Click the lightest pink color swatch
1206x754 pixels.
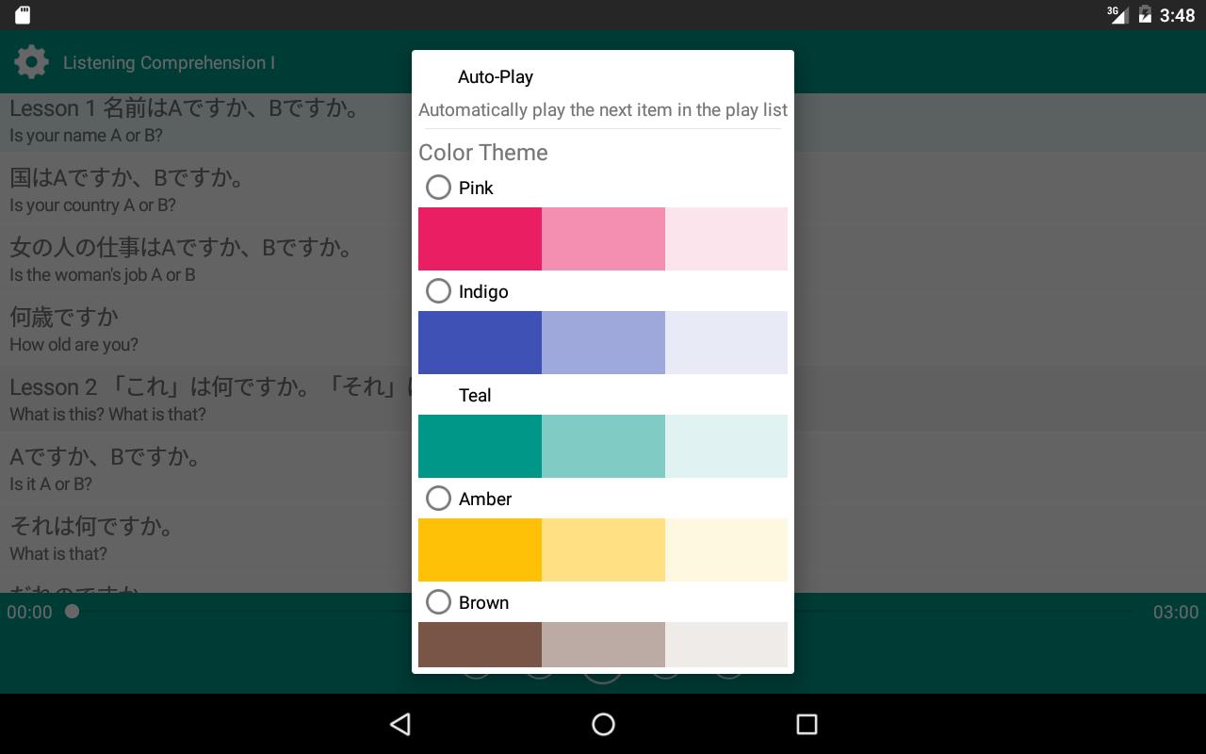tap(726, 238)
